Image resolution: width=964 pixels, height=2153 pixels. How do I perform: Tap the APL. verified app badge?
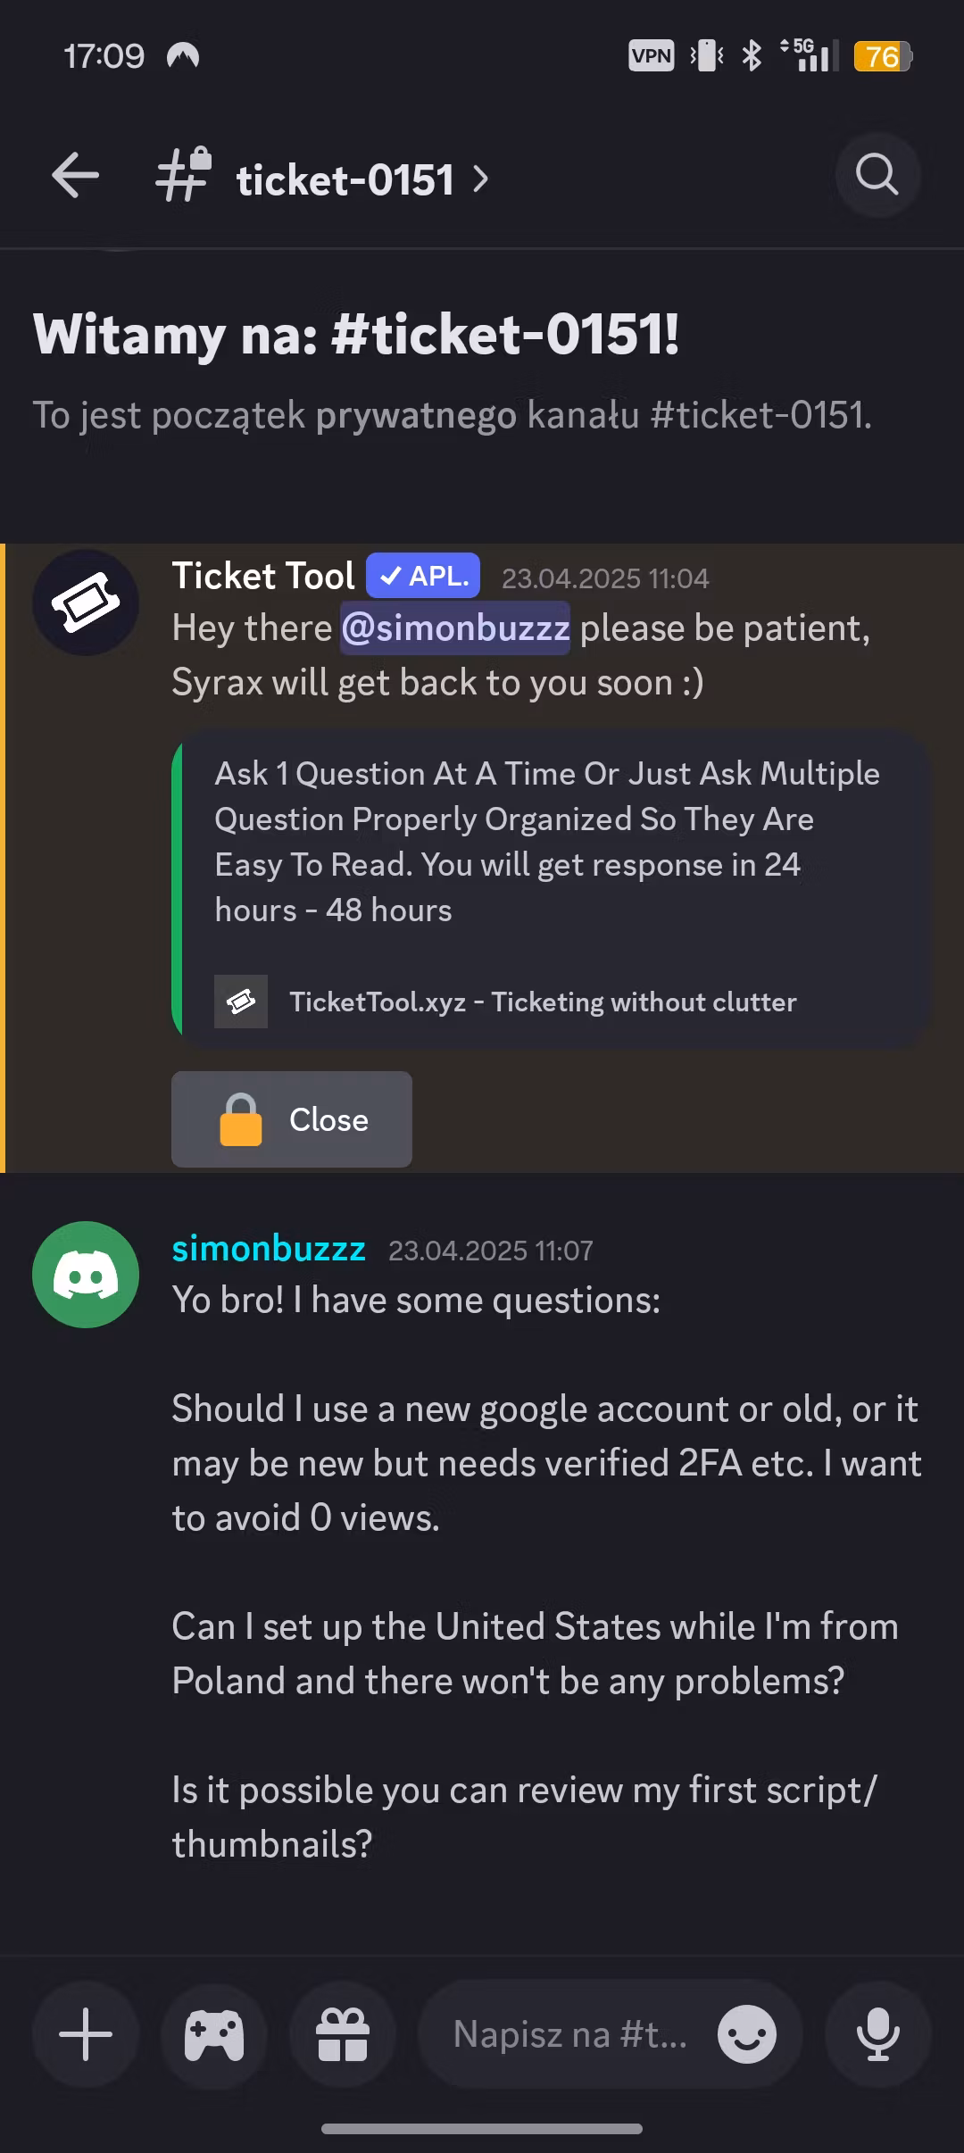(423, 577)
